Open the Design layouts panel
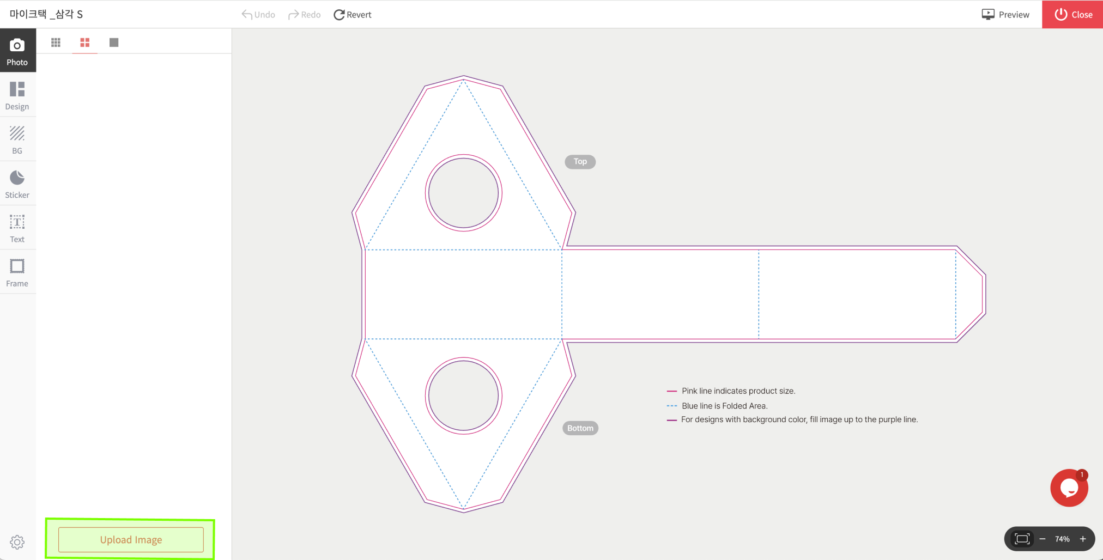The image size is (1103, 560). [17, 95]
